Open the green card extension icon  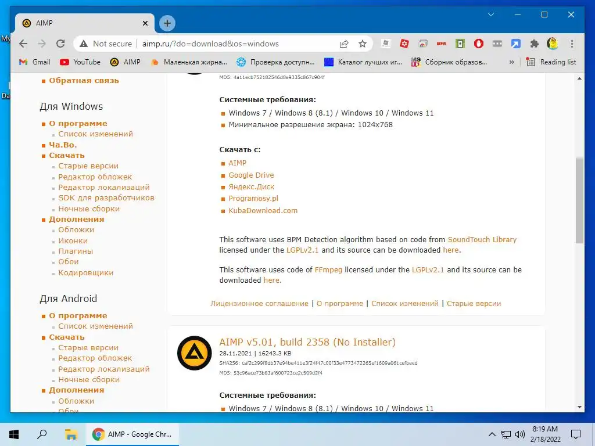pyautogui.click(x=460, y=44)
